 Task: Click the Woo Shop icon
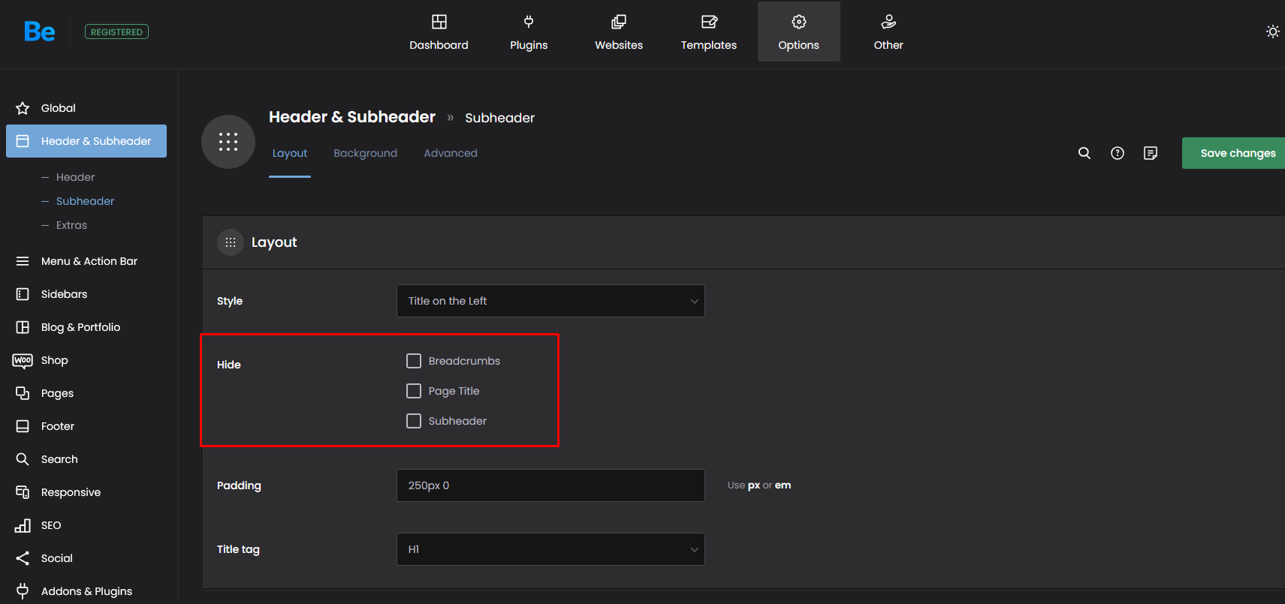pos(23,360)
